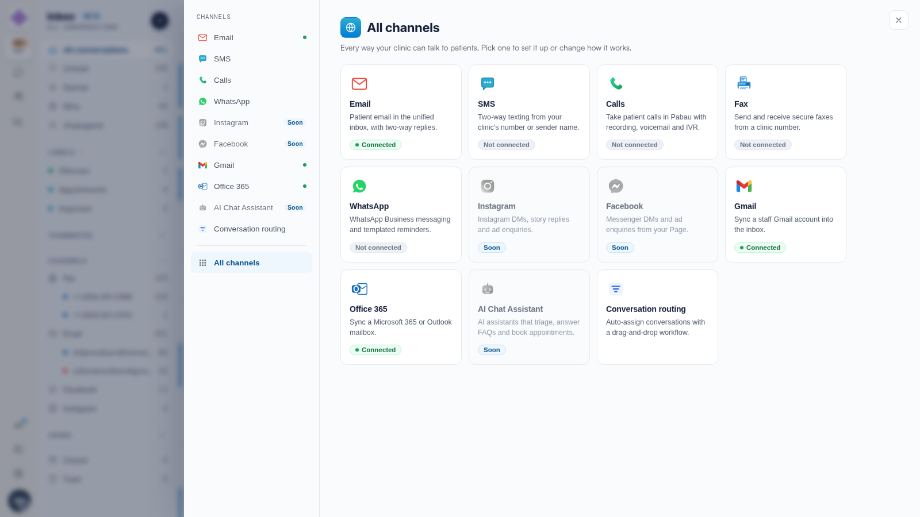This screenshot has height=517, width=920.
Task: Click the globe icon beside the All channels heading
Action: [x=351, y=28]
